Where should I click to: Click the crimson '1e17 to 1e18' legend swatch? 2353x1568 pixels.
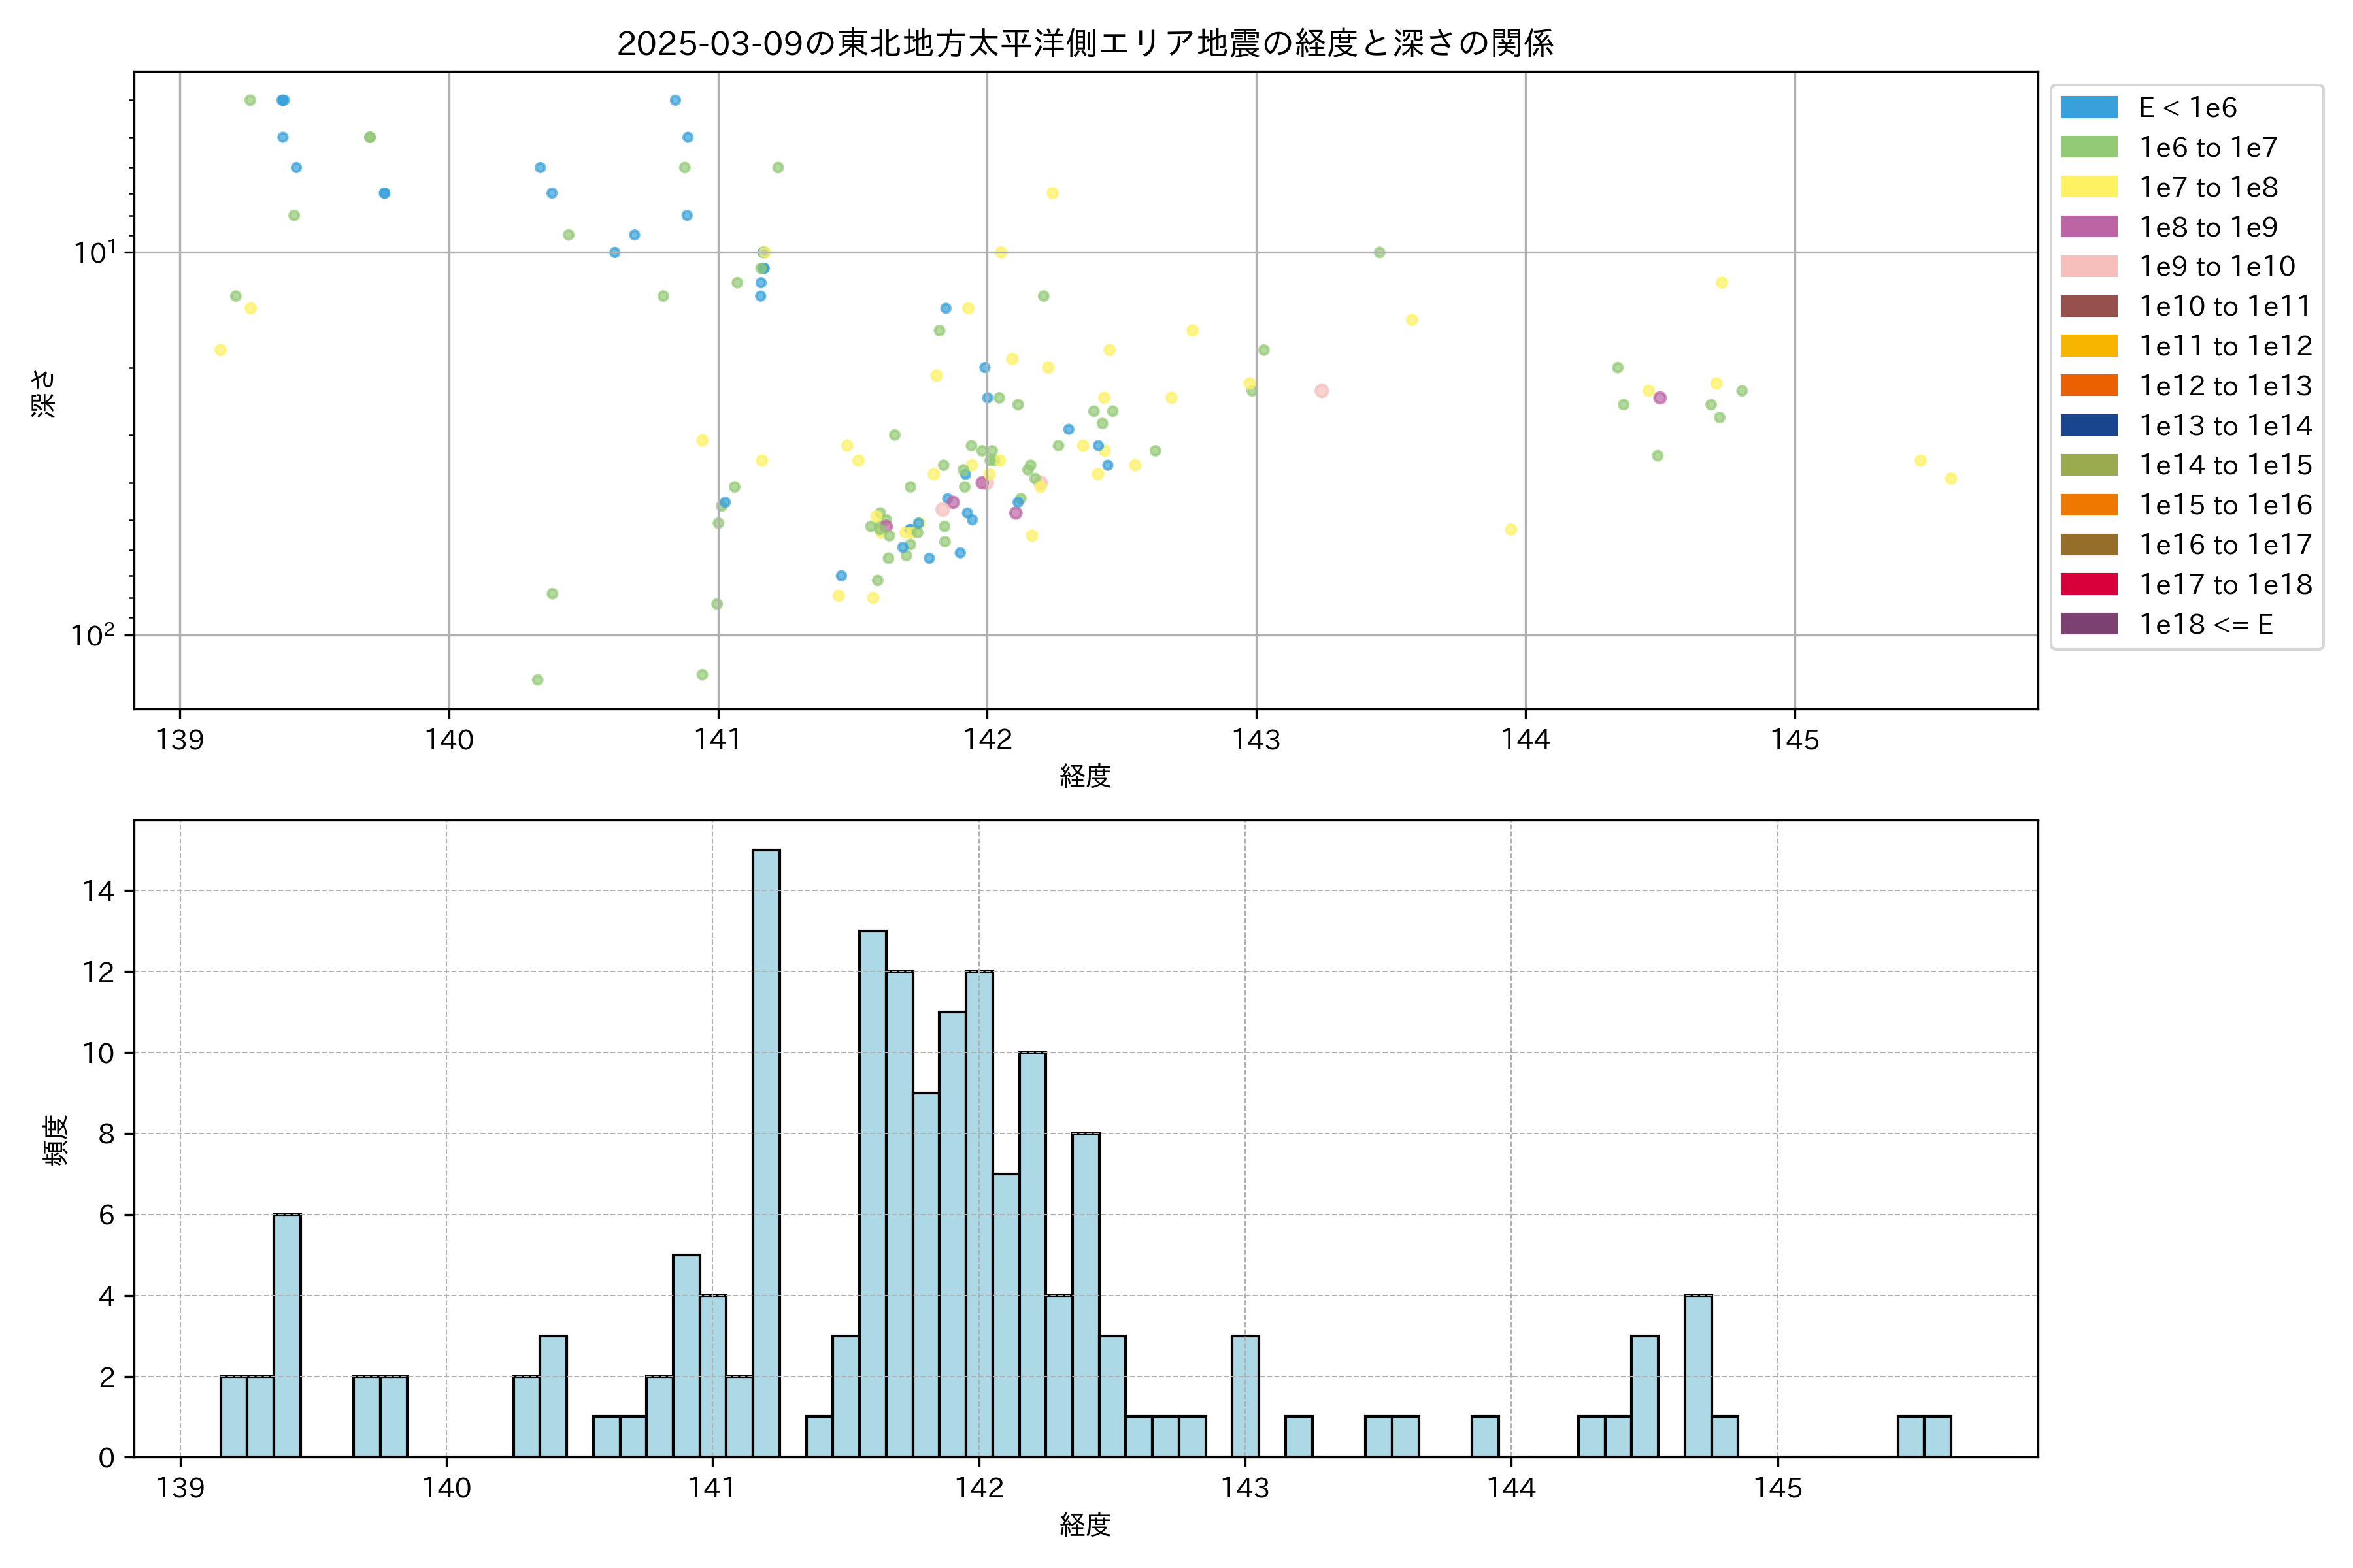pyautogui.click(x=2088, y=584)
